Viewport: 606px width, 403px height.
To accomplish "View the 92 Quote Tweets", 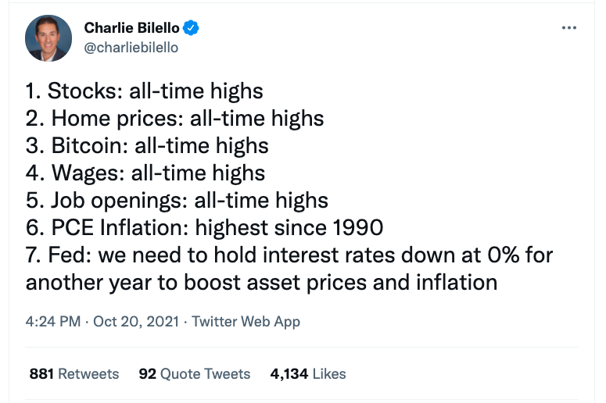I will [195, 374].
